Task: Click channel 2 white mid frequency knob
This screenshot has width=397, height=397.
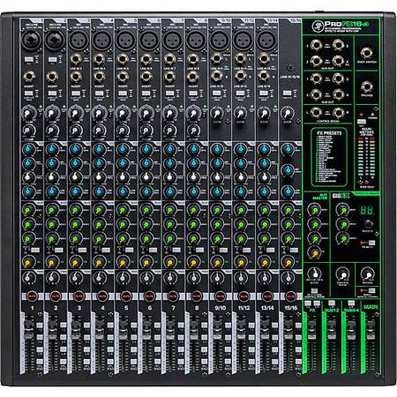Action: (x=52, y=177)
